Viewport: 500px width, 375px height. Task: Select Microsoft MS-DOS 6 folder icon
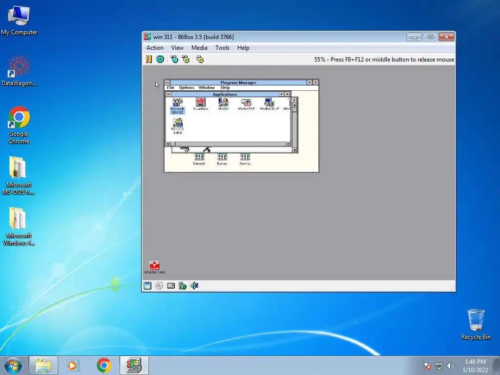pyautogui.click(x=19, y=175)
